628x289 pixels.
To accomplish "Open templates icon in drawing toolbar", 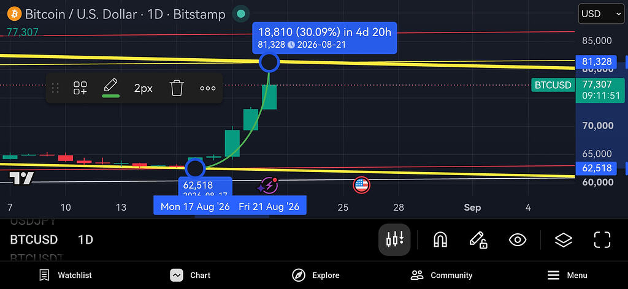I will pyautogui.click(x=80, y=88).
